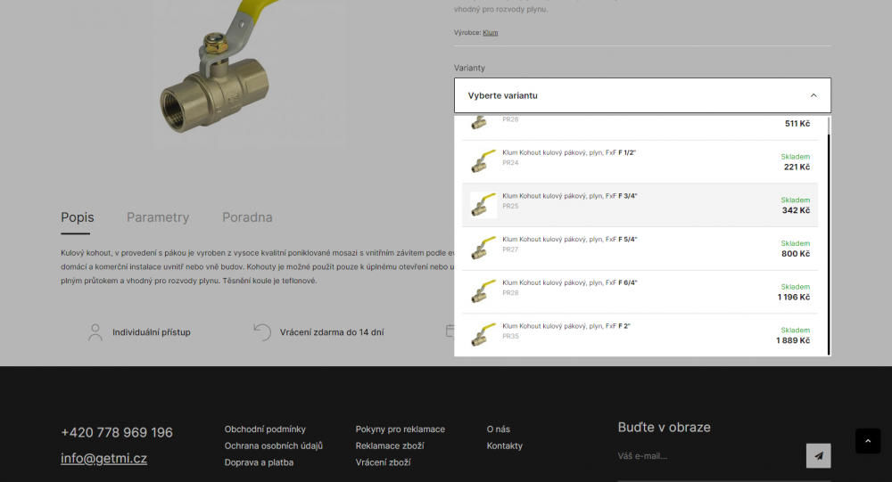This screenshot has width=892, height=482.
Task: Open Vrácení zboží footer link
Action: [x=383, y=462]
